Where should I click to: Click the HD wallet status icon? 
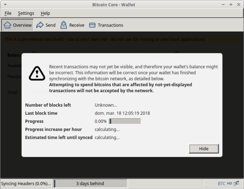click(230, 184)
